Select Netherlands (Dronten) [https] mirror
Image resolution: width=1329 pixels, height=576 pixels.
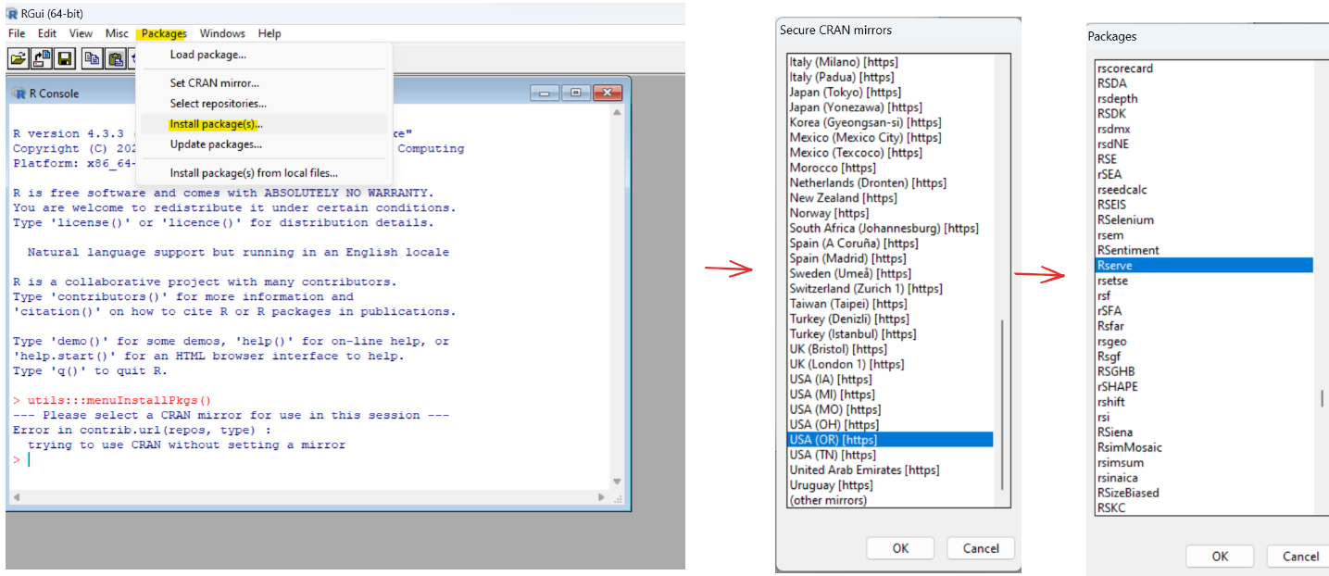click(890, 182)
